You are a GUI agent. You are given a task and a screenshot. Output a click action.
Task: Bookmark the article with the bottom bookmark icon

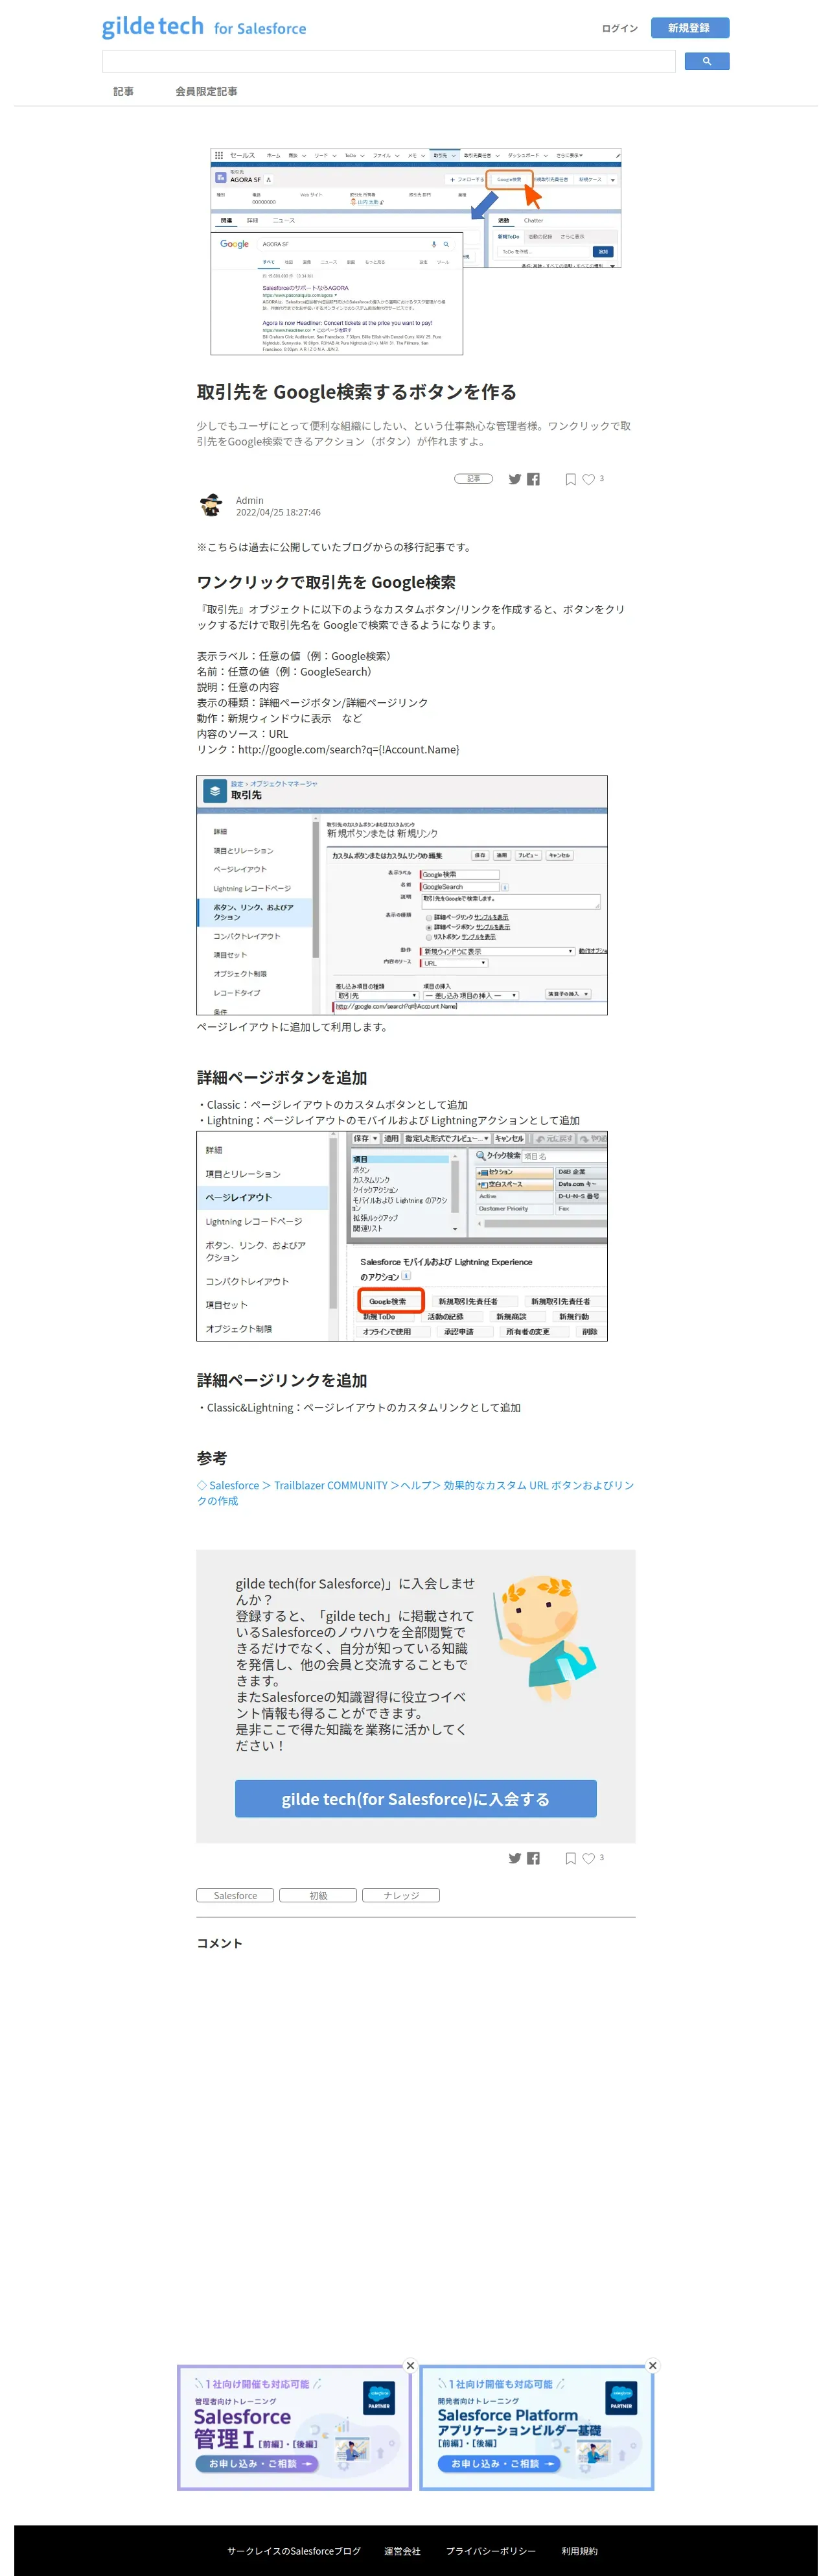click(570, 1859)
